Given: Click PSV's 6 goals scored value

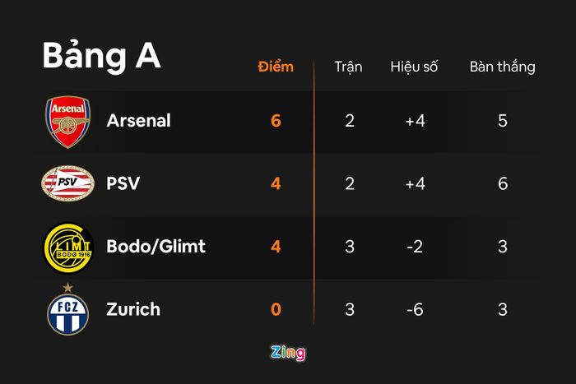Looking at the screenshot, I should coord(503,183).
